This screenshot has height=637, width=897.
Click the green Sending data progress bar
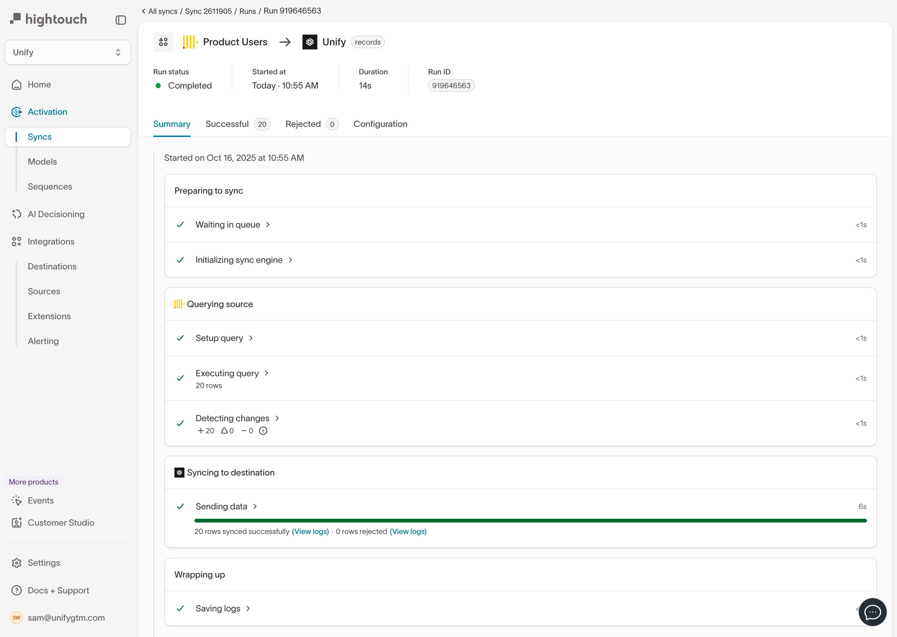(x=530, y=520)
